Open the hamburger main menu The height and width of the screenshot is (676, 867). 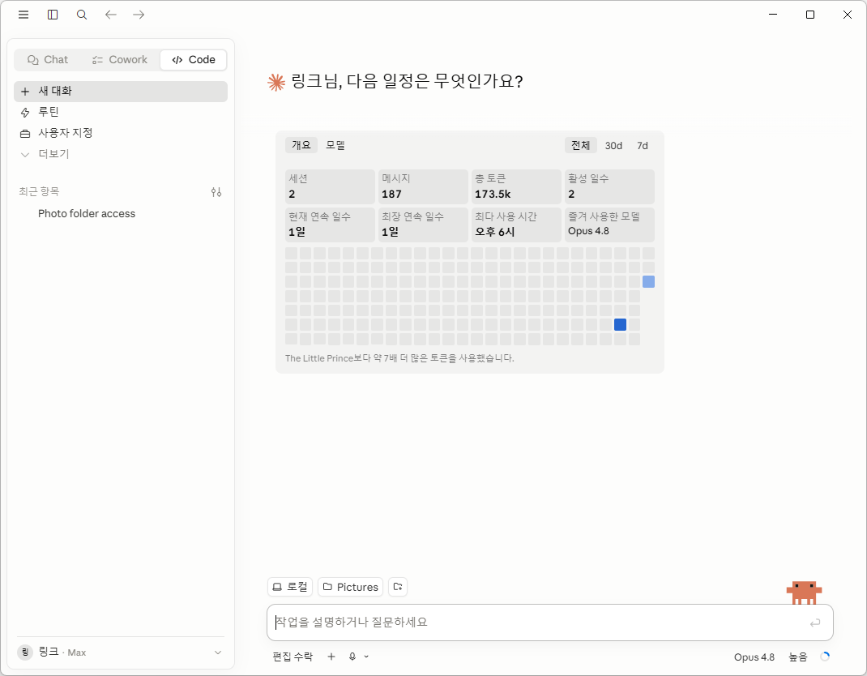[x=23, y=15]
